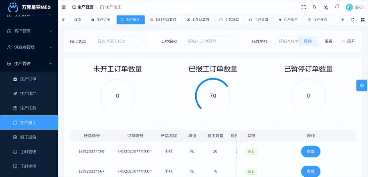
Task: Open the font size (Tт) setting icon
Action: tap(315, 7)
